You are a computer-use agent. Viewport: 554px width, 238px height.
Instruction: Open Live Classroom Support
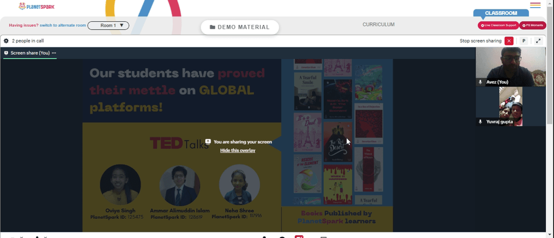[x=498, y=25]
